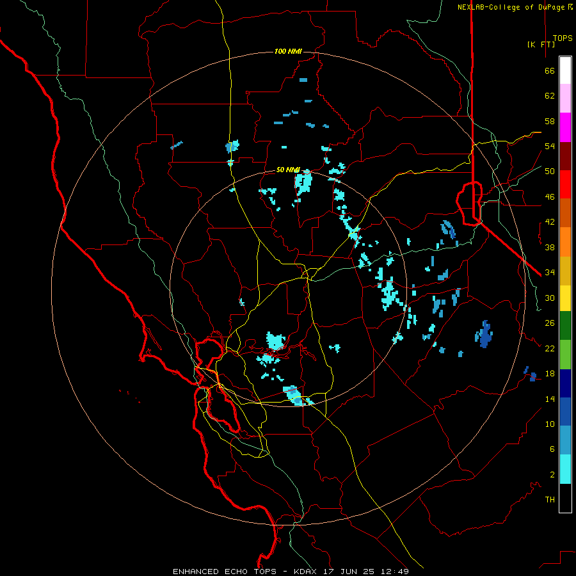The height and width of the screenshot is (576, 576).
Task: Click the "50" legend value
Action: (550, 172)
